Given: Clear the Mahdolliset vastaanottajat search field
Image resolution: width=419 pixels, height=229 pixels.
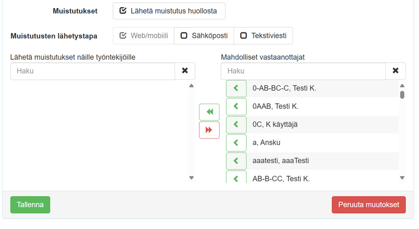Looking at the screenshot, I should pos(395,71).
